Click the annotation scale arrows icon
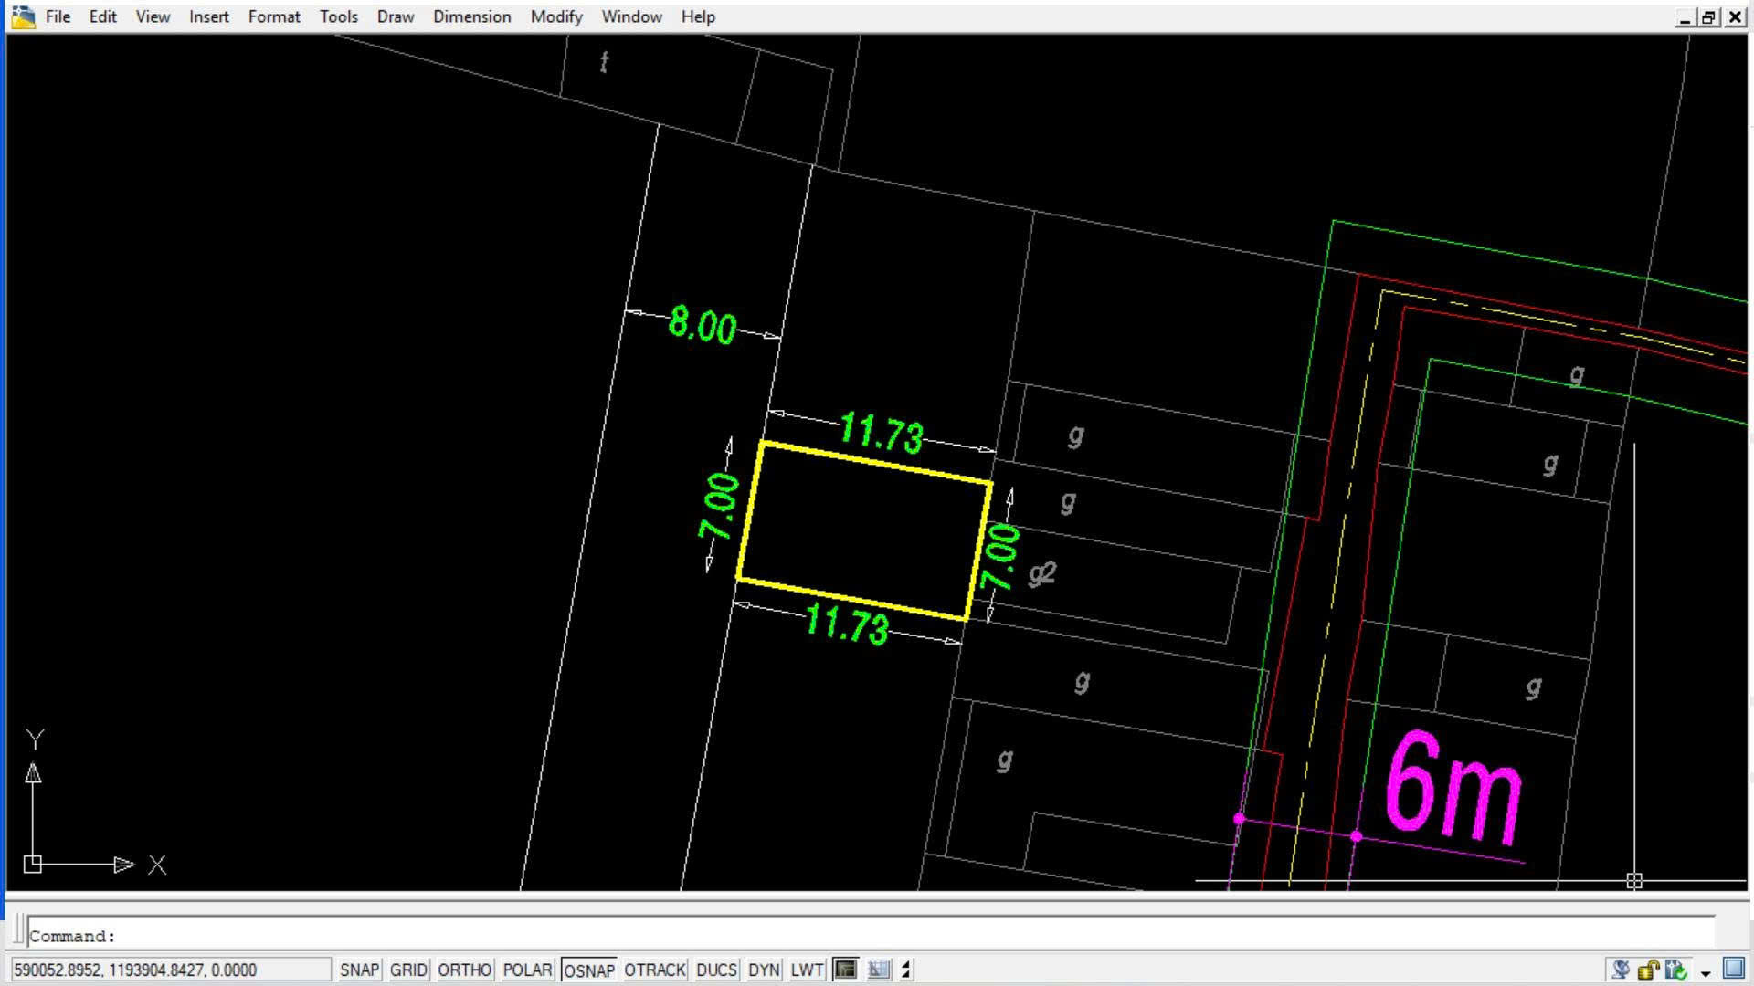 [x=905, y=970]
